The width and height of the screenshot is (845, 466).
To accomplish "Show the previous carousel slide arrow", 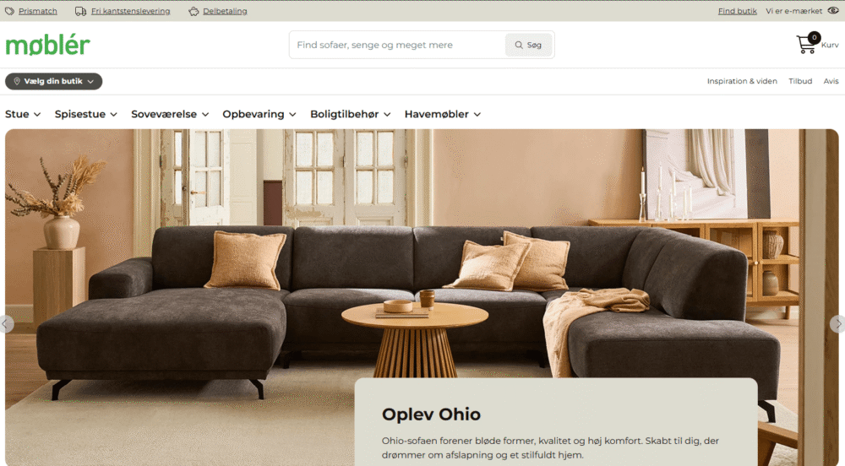I will coord(6,324).
